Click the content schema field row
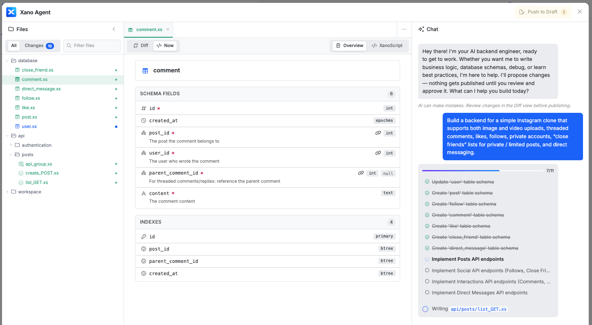 tap(268, 197)
